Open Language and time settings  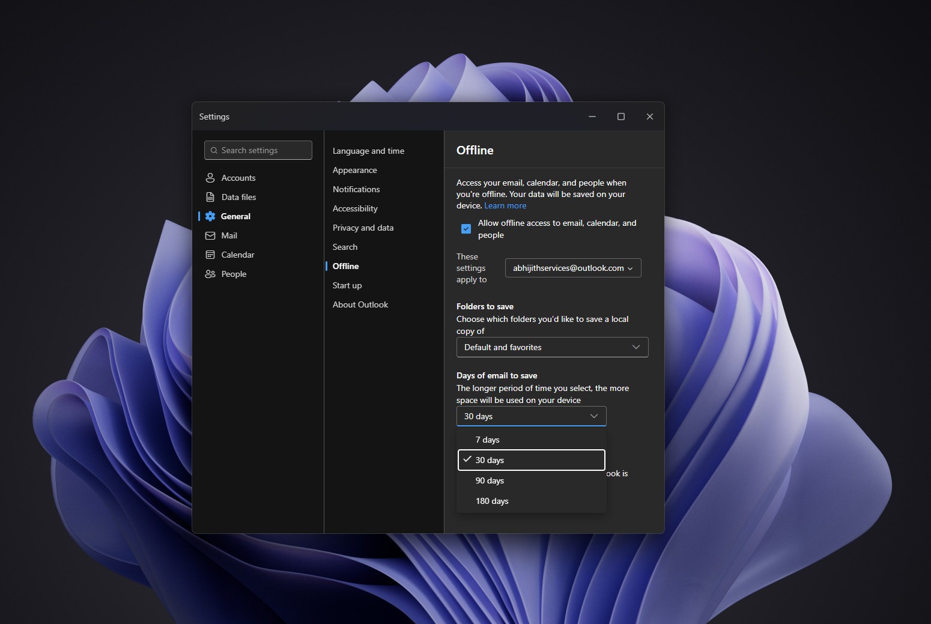click(x=368, y=151)
